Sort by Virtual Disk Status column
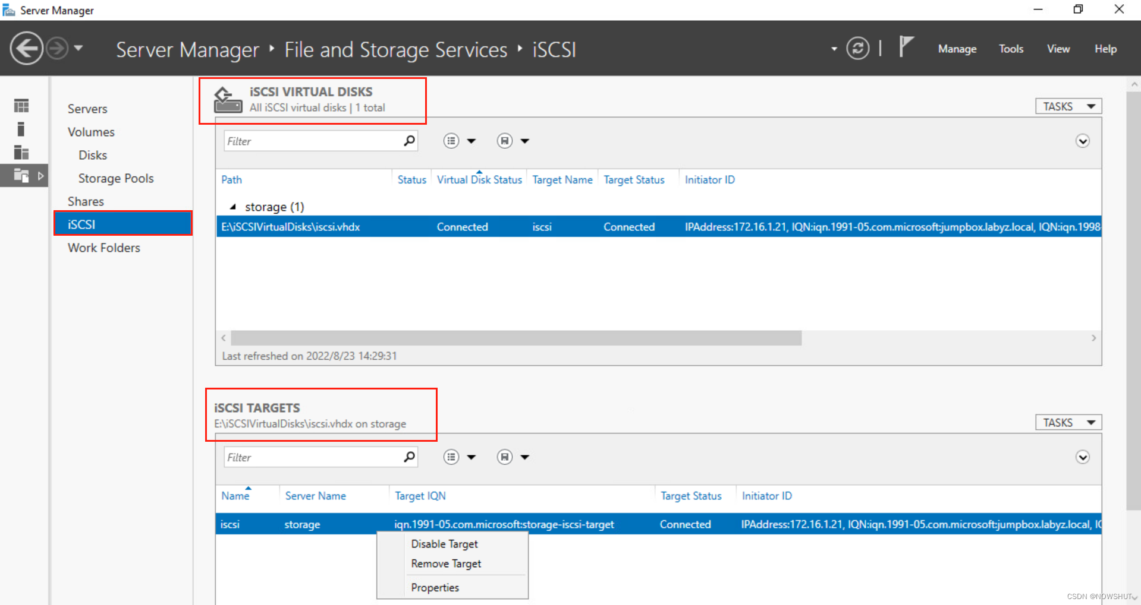1141x605 pixels. (479, 179)
